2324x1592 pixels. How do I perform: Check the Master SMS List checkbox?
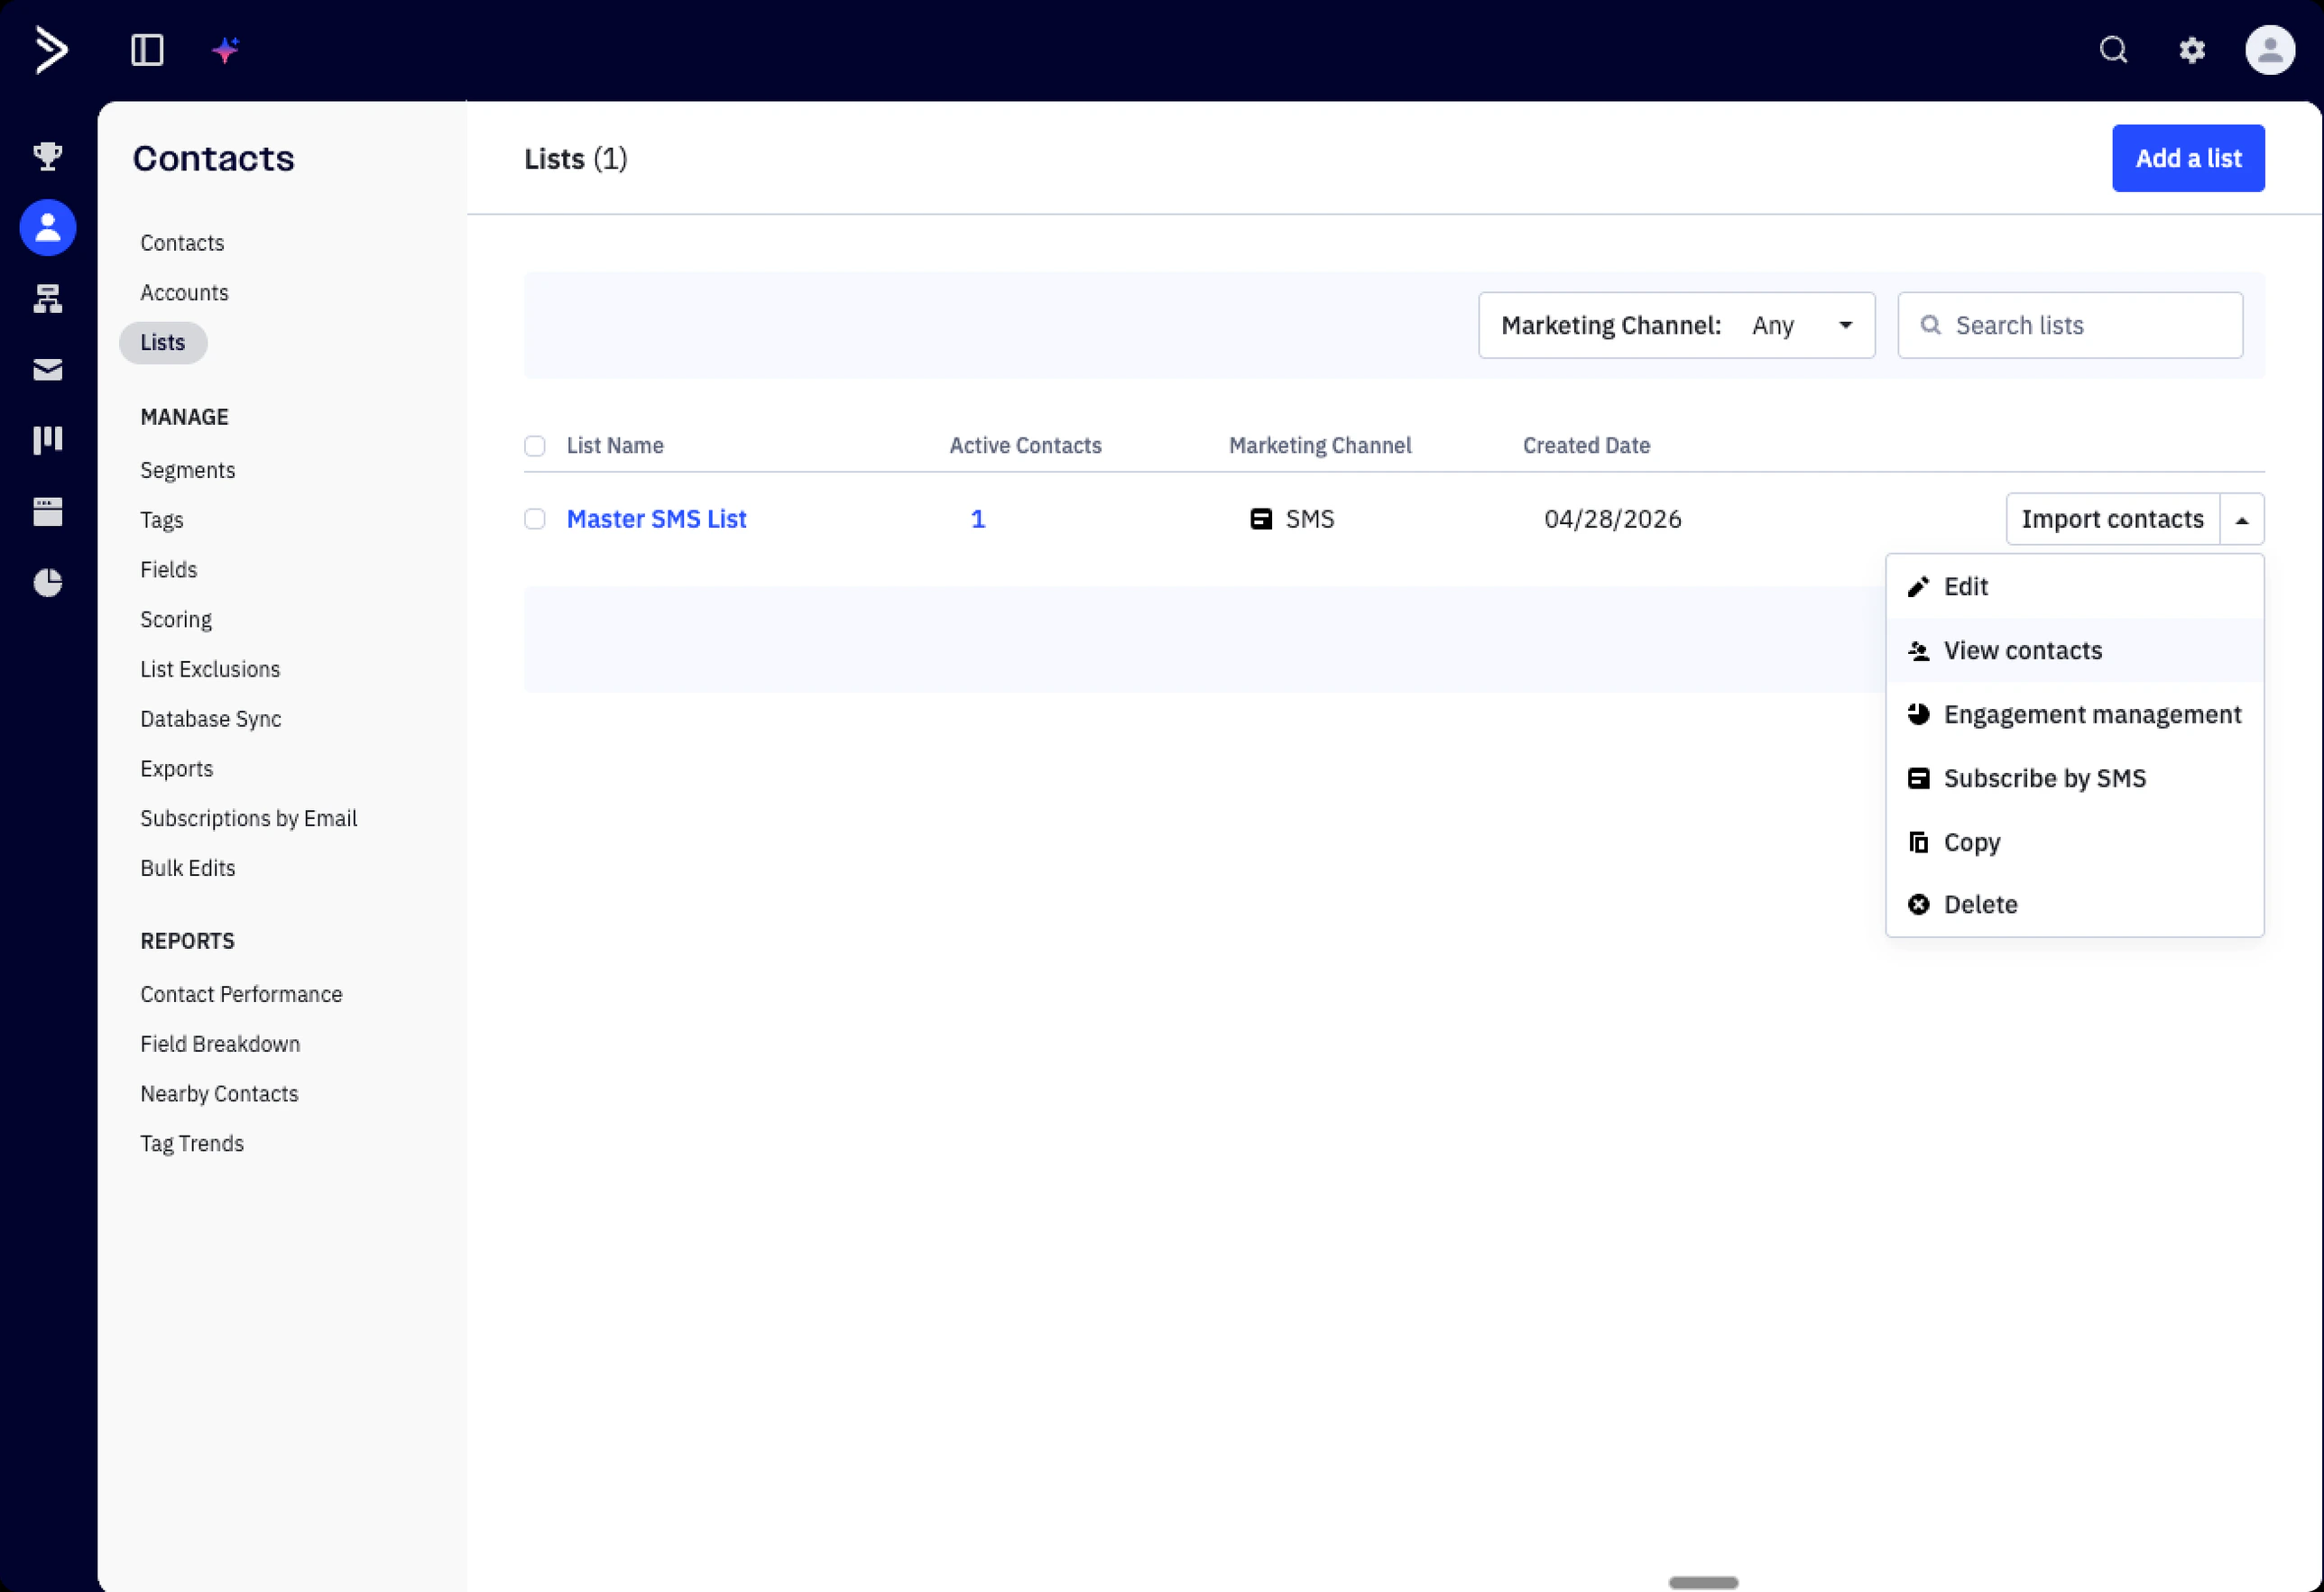pos(535,519)
